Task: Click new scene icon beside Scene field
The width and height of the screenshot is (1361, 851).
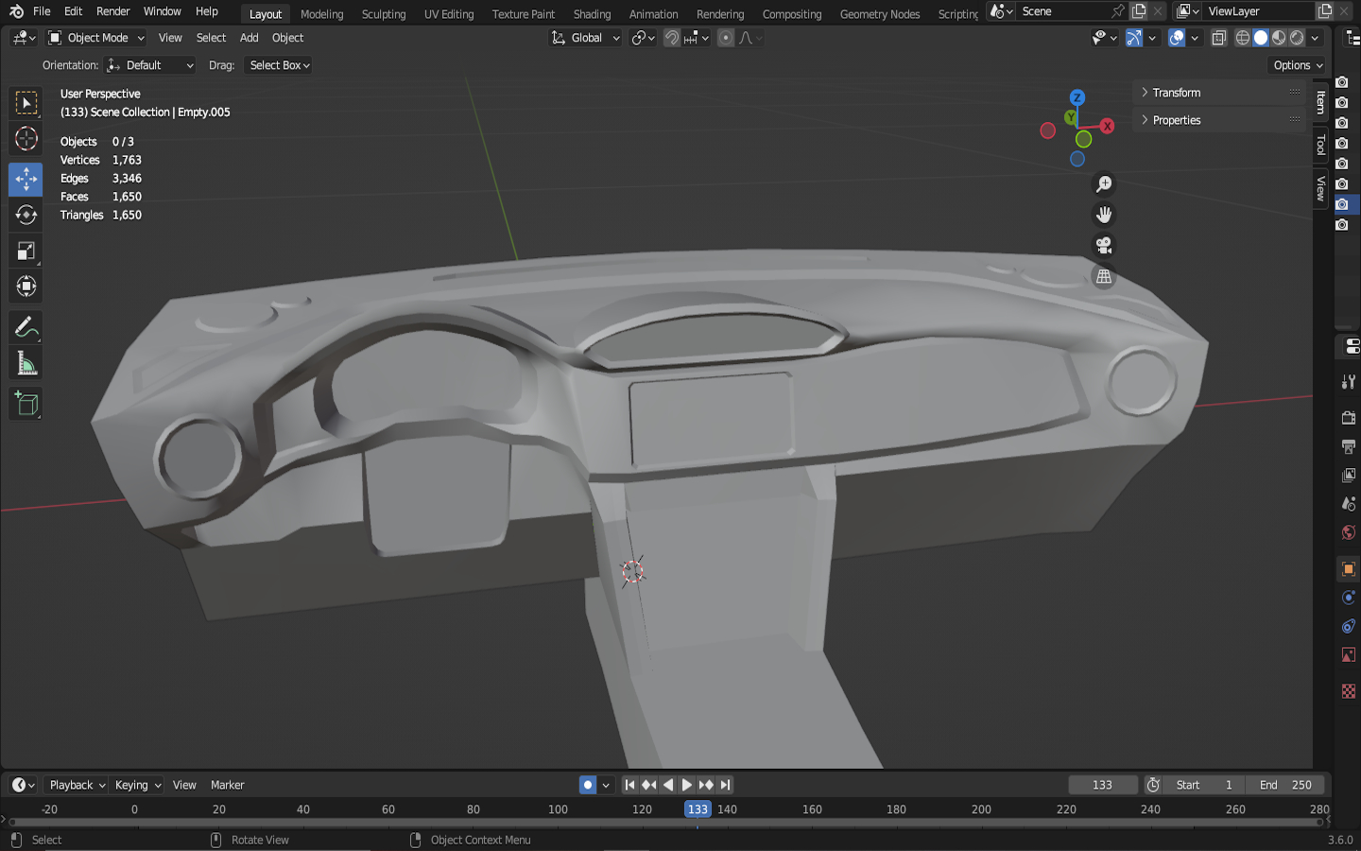Action: coord(1139,11)
